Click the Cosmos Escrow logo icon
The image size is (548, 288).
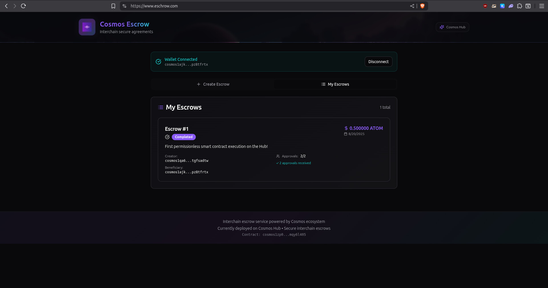(87, 27)
